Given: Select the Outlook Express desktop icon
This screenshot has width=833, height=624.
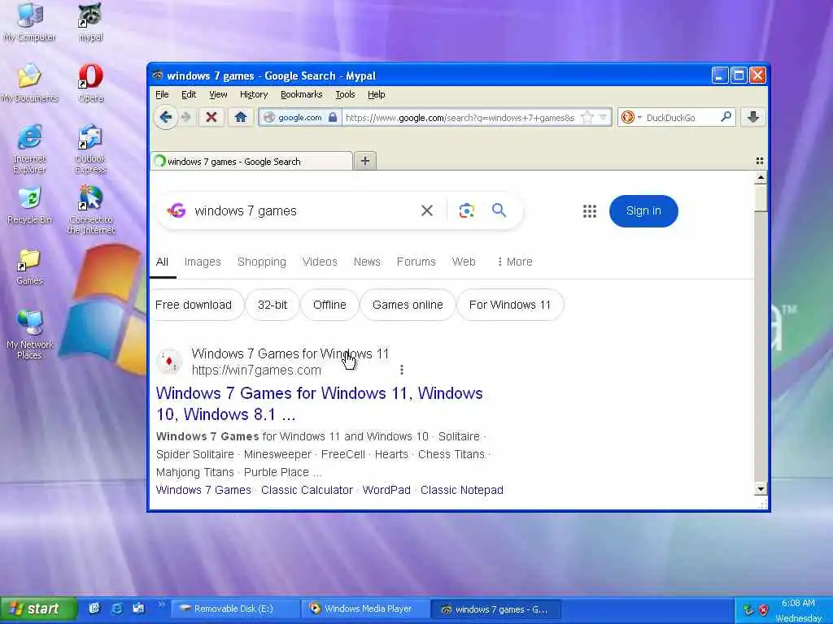Looking at the screenshot, I should 90,149.
